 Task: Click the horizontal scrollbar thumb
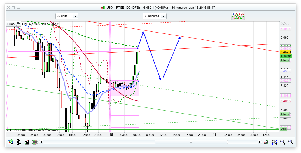[191, 142]
